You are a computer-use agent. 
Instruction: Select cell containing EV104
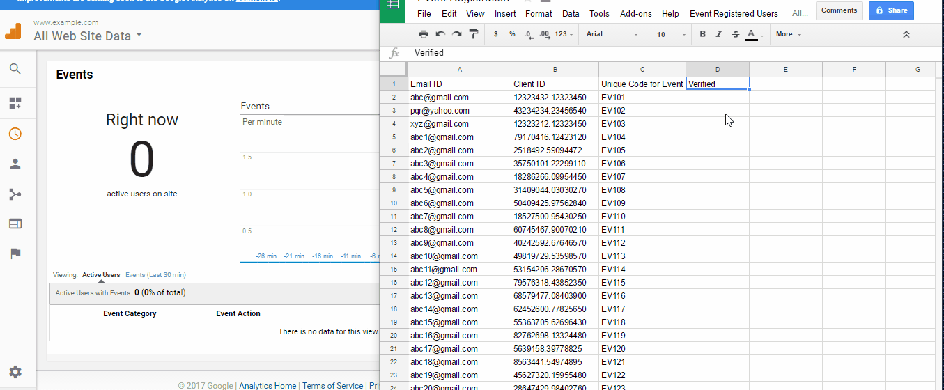point(642,137)
